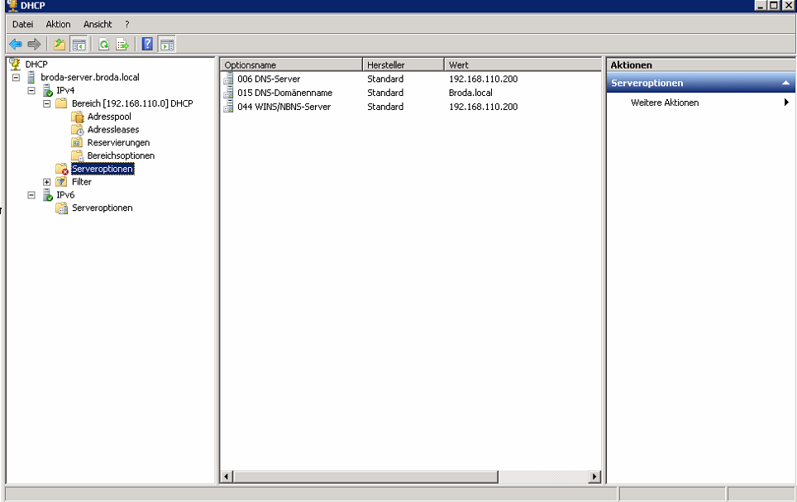The width and height of the screenshot is (797, 502).
Task: Click the Adressleases folder icon
Action: tap(77, 130)
